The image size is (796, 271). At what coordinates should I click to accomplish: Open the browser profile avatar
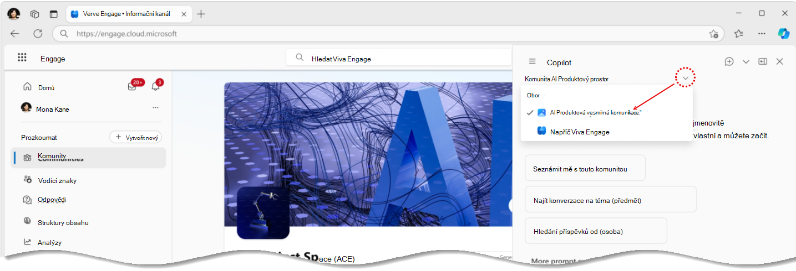click(14, 14)
